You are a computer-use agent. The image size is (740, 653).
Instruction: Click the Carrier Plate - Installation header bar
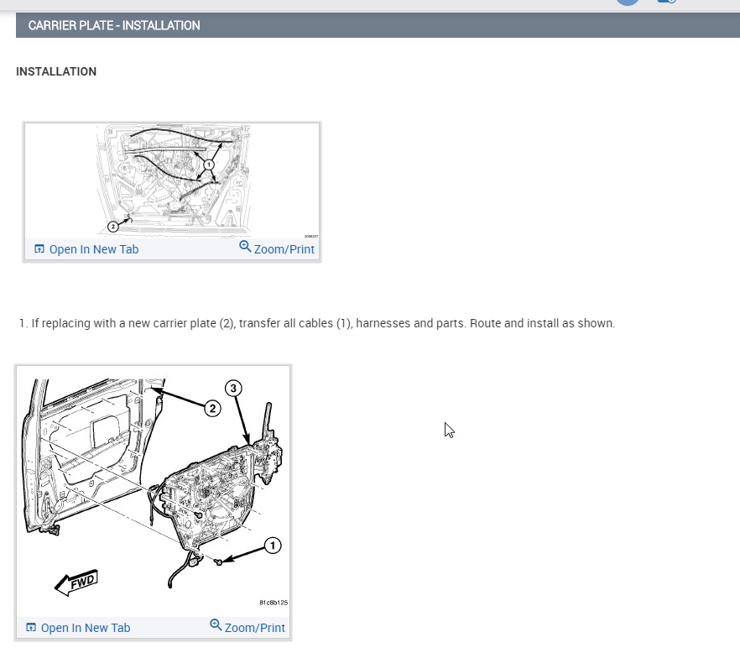click(x=378, y=25)
